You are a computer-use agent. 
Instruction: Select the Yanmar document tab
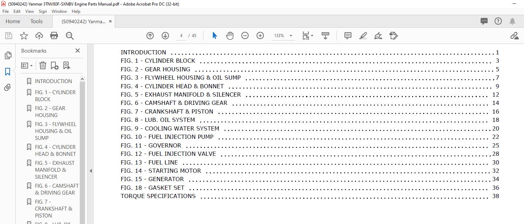[x=84, y=21]
